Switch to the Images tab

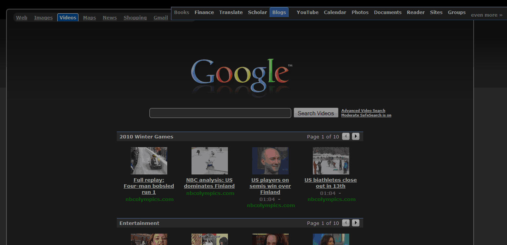pyautogui.click(x=43, y=17)
